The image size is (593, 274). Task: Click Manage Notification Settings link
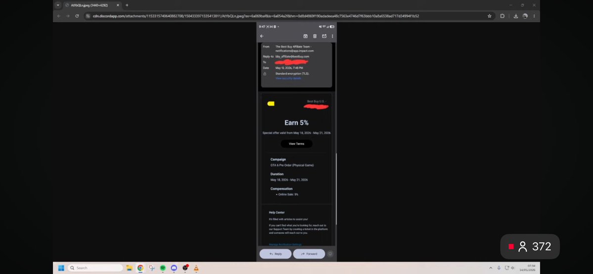coord(285,244)
